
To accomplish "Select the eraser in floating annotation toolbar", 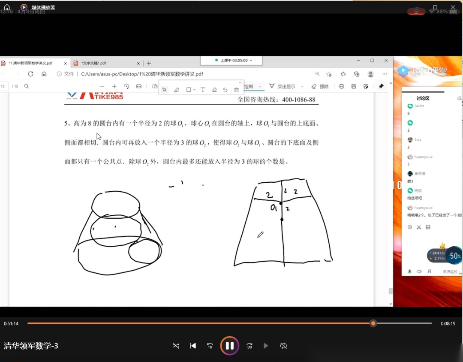I will coord(215,90).
